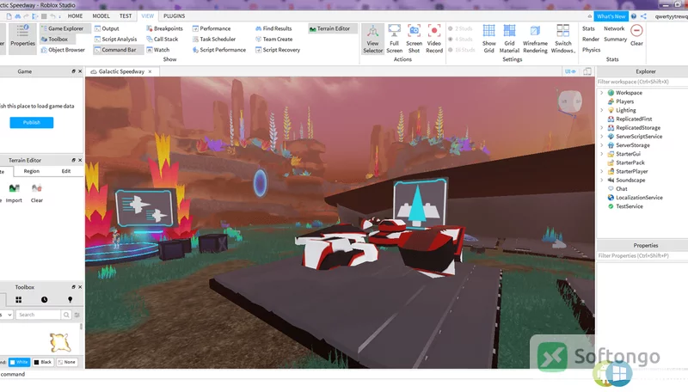Open the Breakpoints window
The image size is (688, 392).
pyautogui.click(x=164, y=28)
